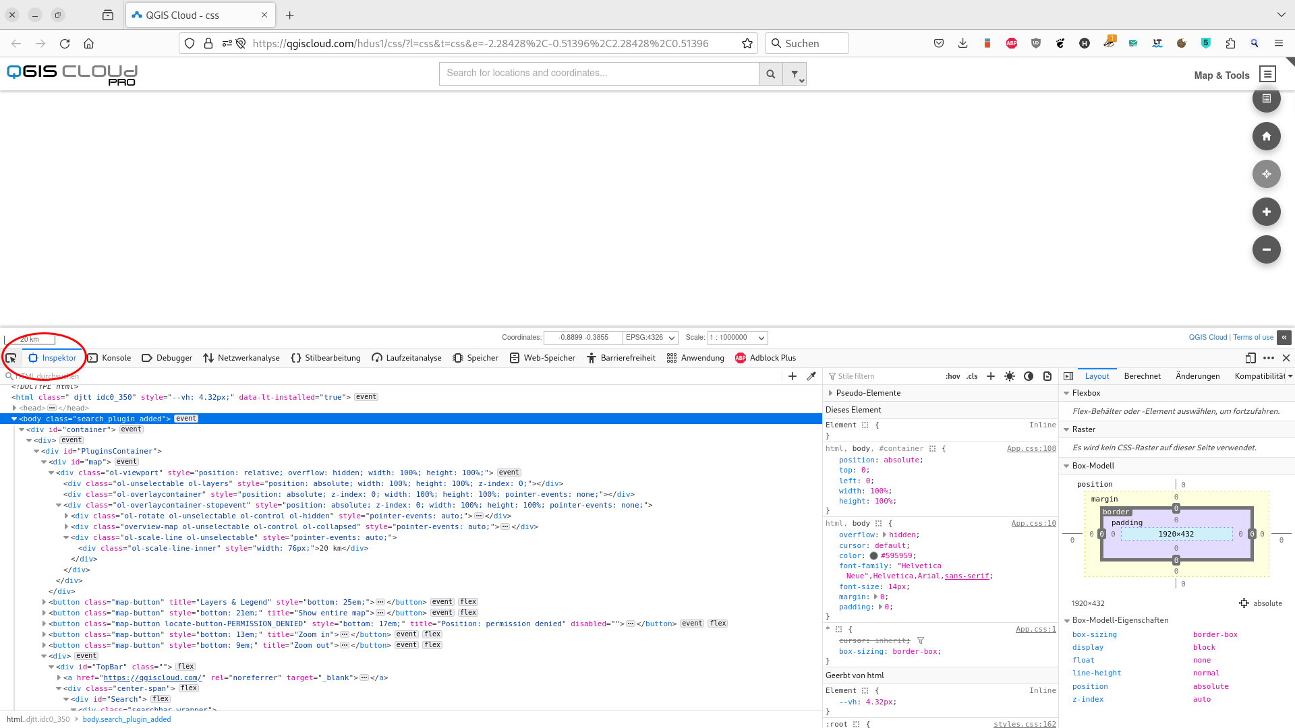Zoom in with the plus map button
Viewport: 1295px width, 728px height.
(1266, 212)
